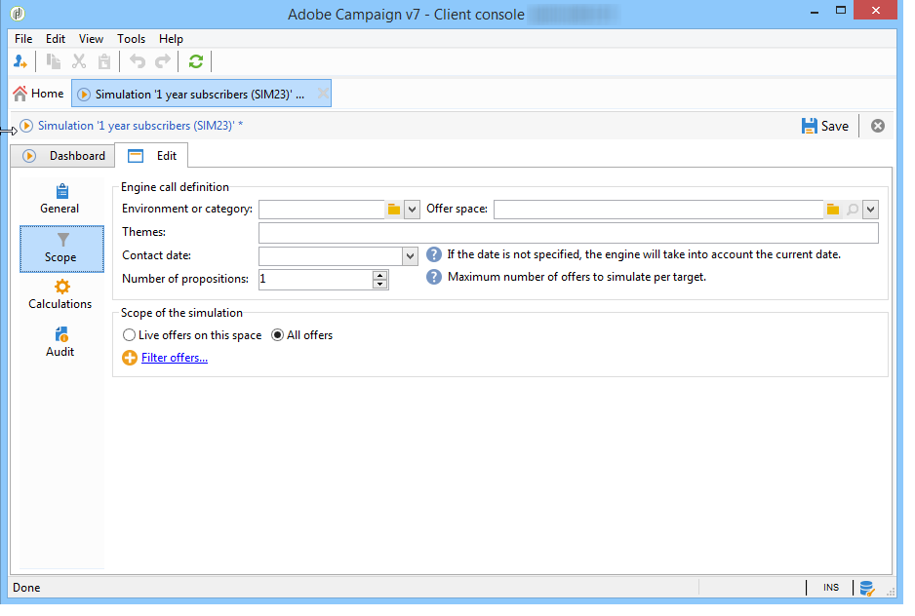Click into the Offer space field
915x616 pixels.
[x=658, y=209]
